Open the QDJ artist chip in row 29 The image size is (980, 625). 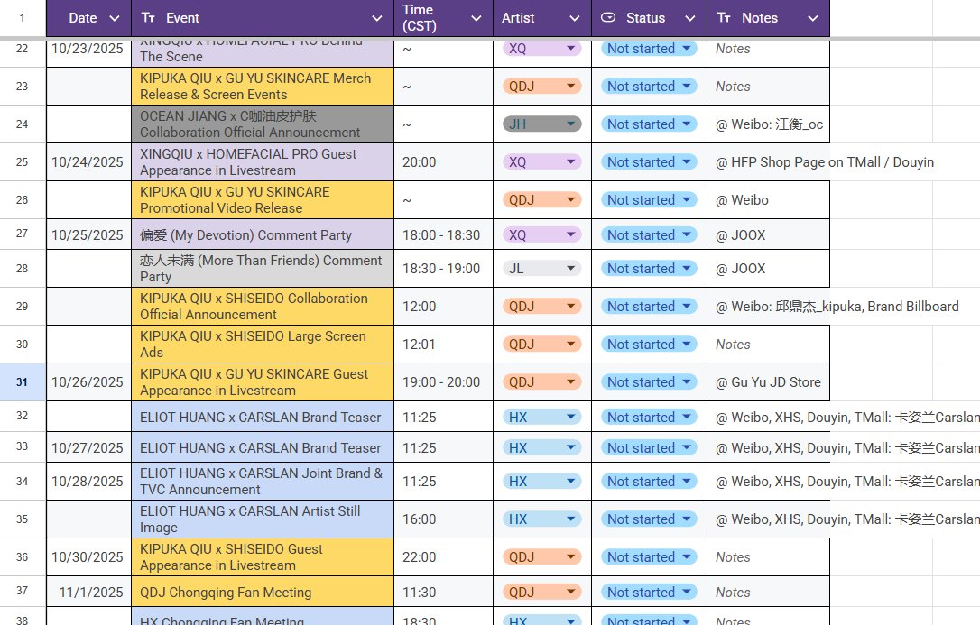[x=541, y=307]
